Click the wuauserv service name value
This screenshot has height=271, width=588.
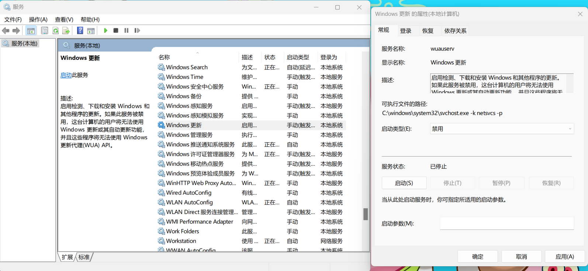tap(442, 49)
